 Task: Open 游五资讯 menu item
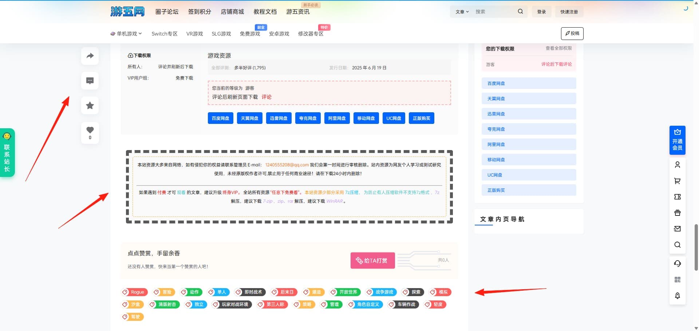[x=298, y=12]
